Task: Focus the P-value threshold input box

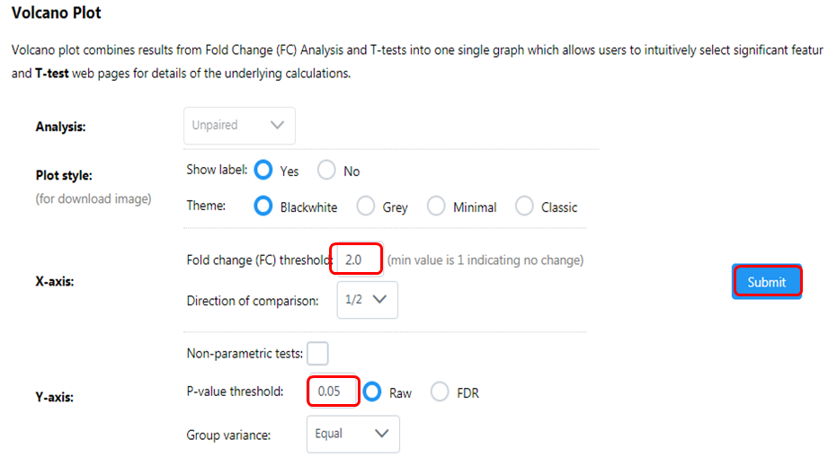Action: pyautogui.click(x=334, y=392)
